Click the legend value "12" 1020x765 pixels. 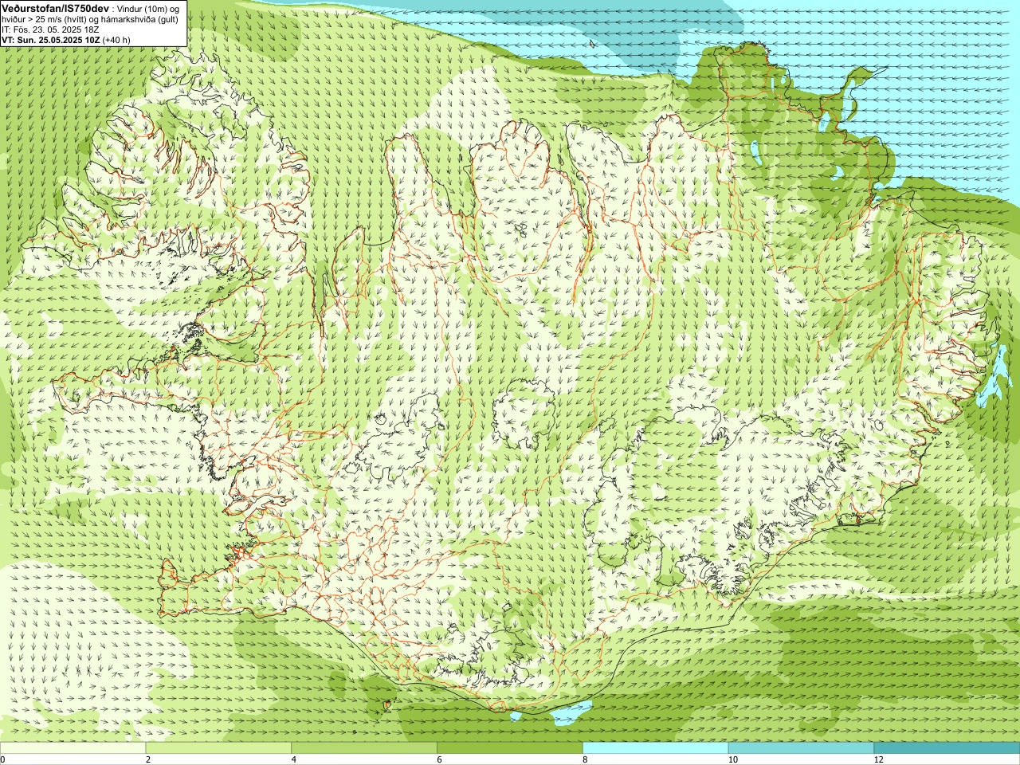click(878, 759)
